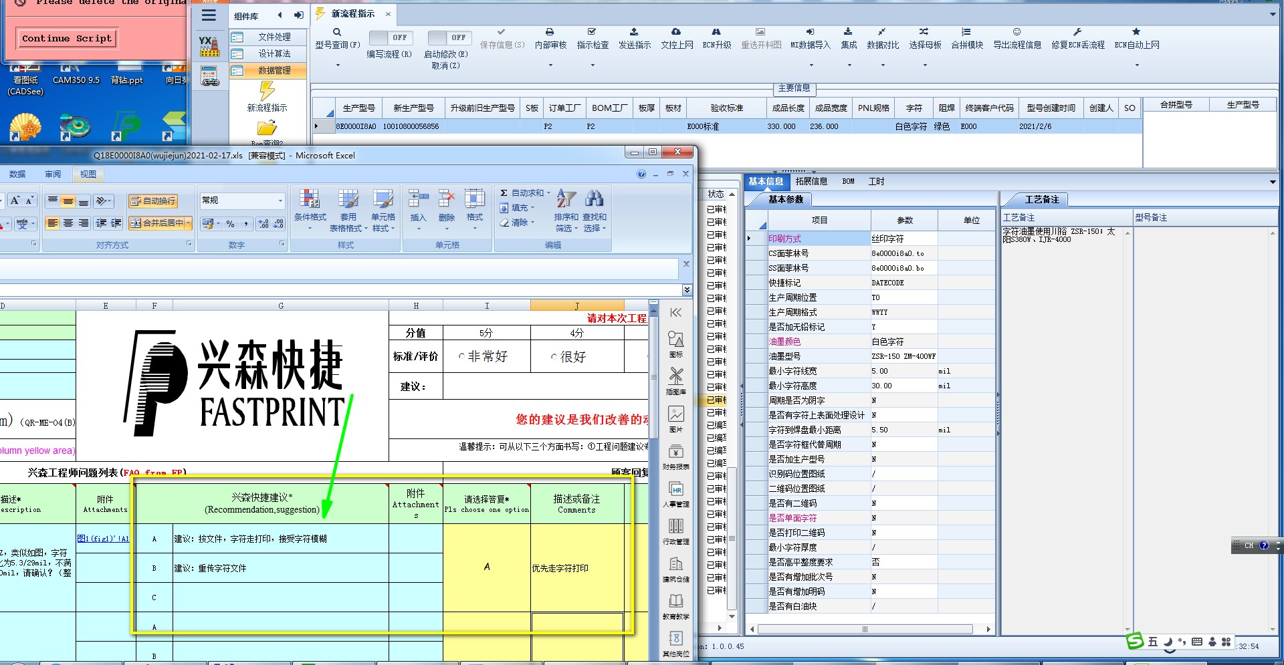Click the 新流程指示 lightning icon in sidebar
1284x665 pixels.
(x=267, y=91)
